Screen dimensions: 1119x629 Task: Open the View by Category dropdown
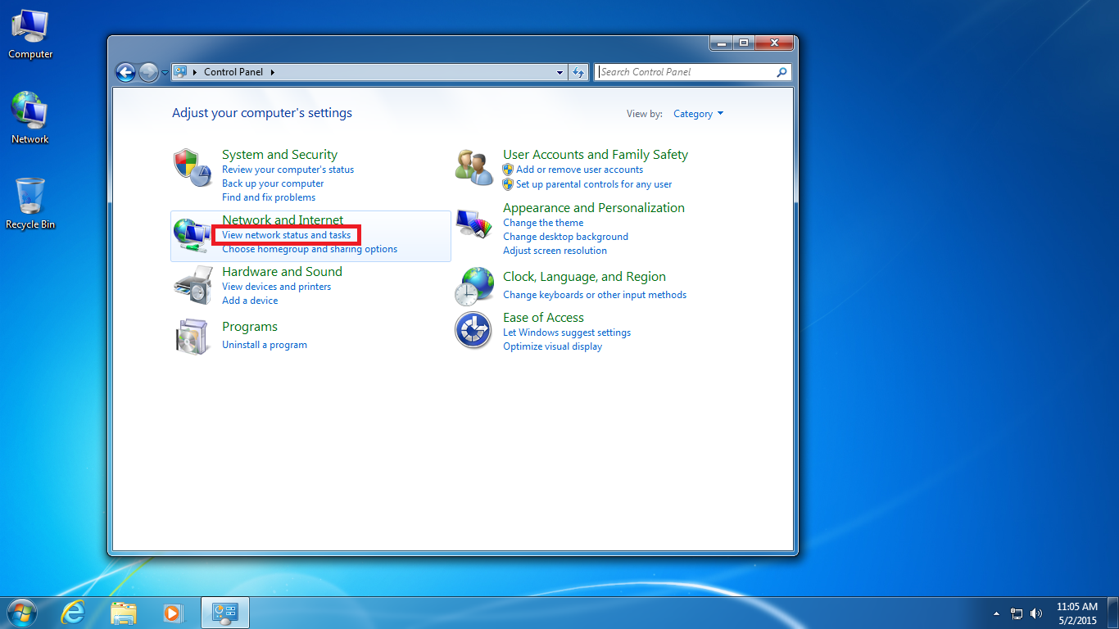(698, 114)
